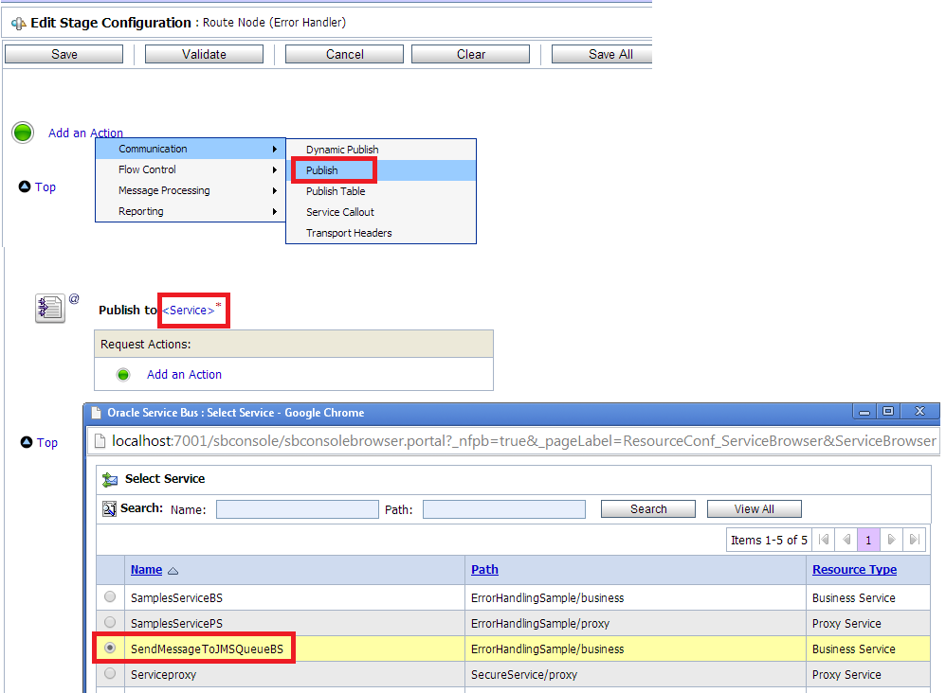Click the <Service> link after Publish to
The height and width of the screenshot is (693, 946).
[x=189, y=311]
